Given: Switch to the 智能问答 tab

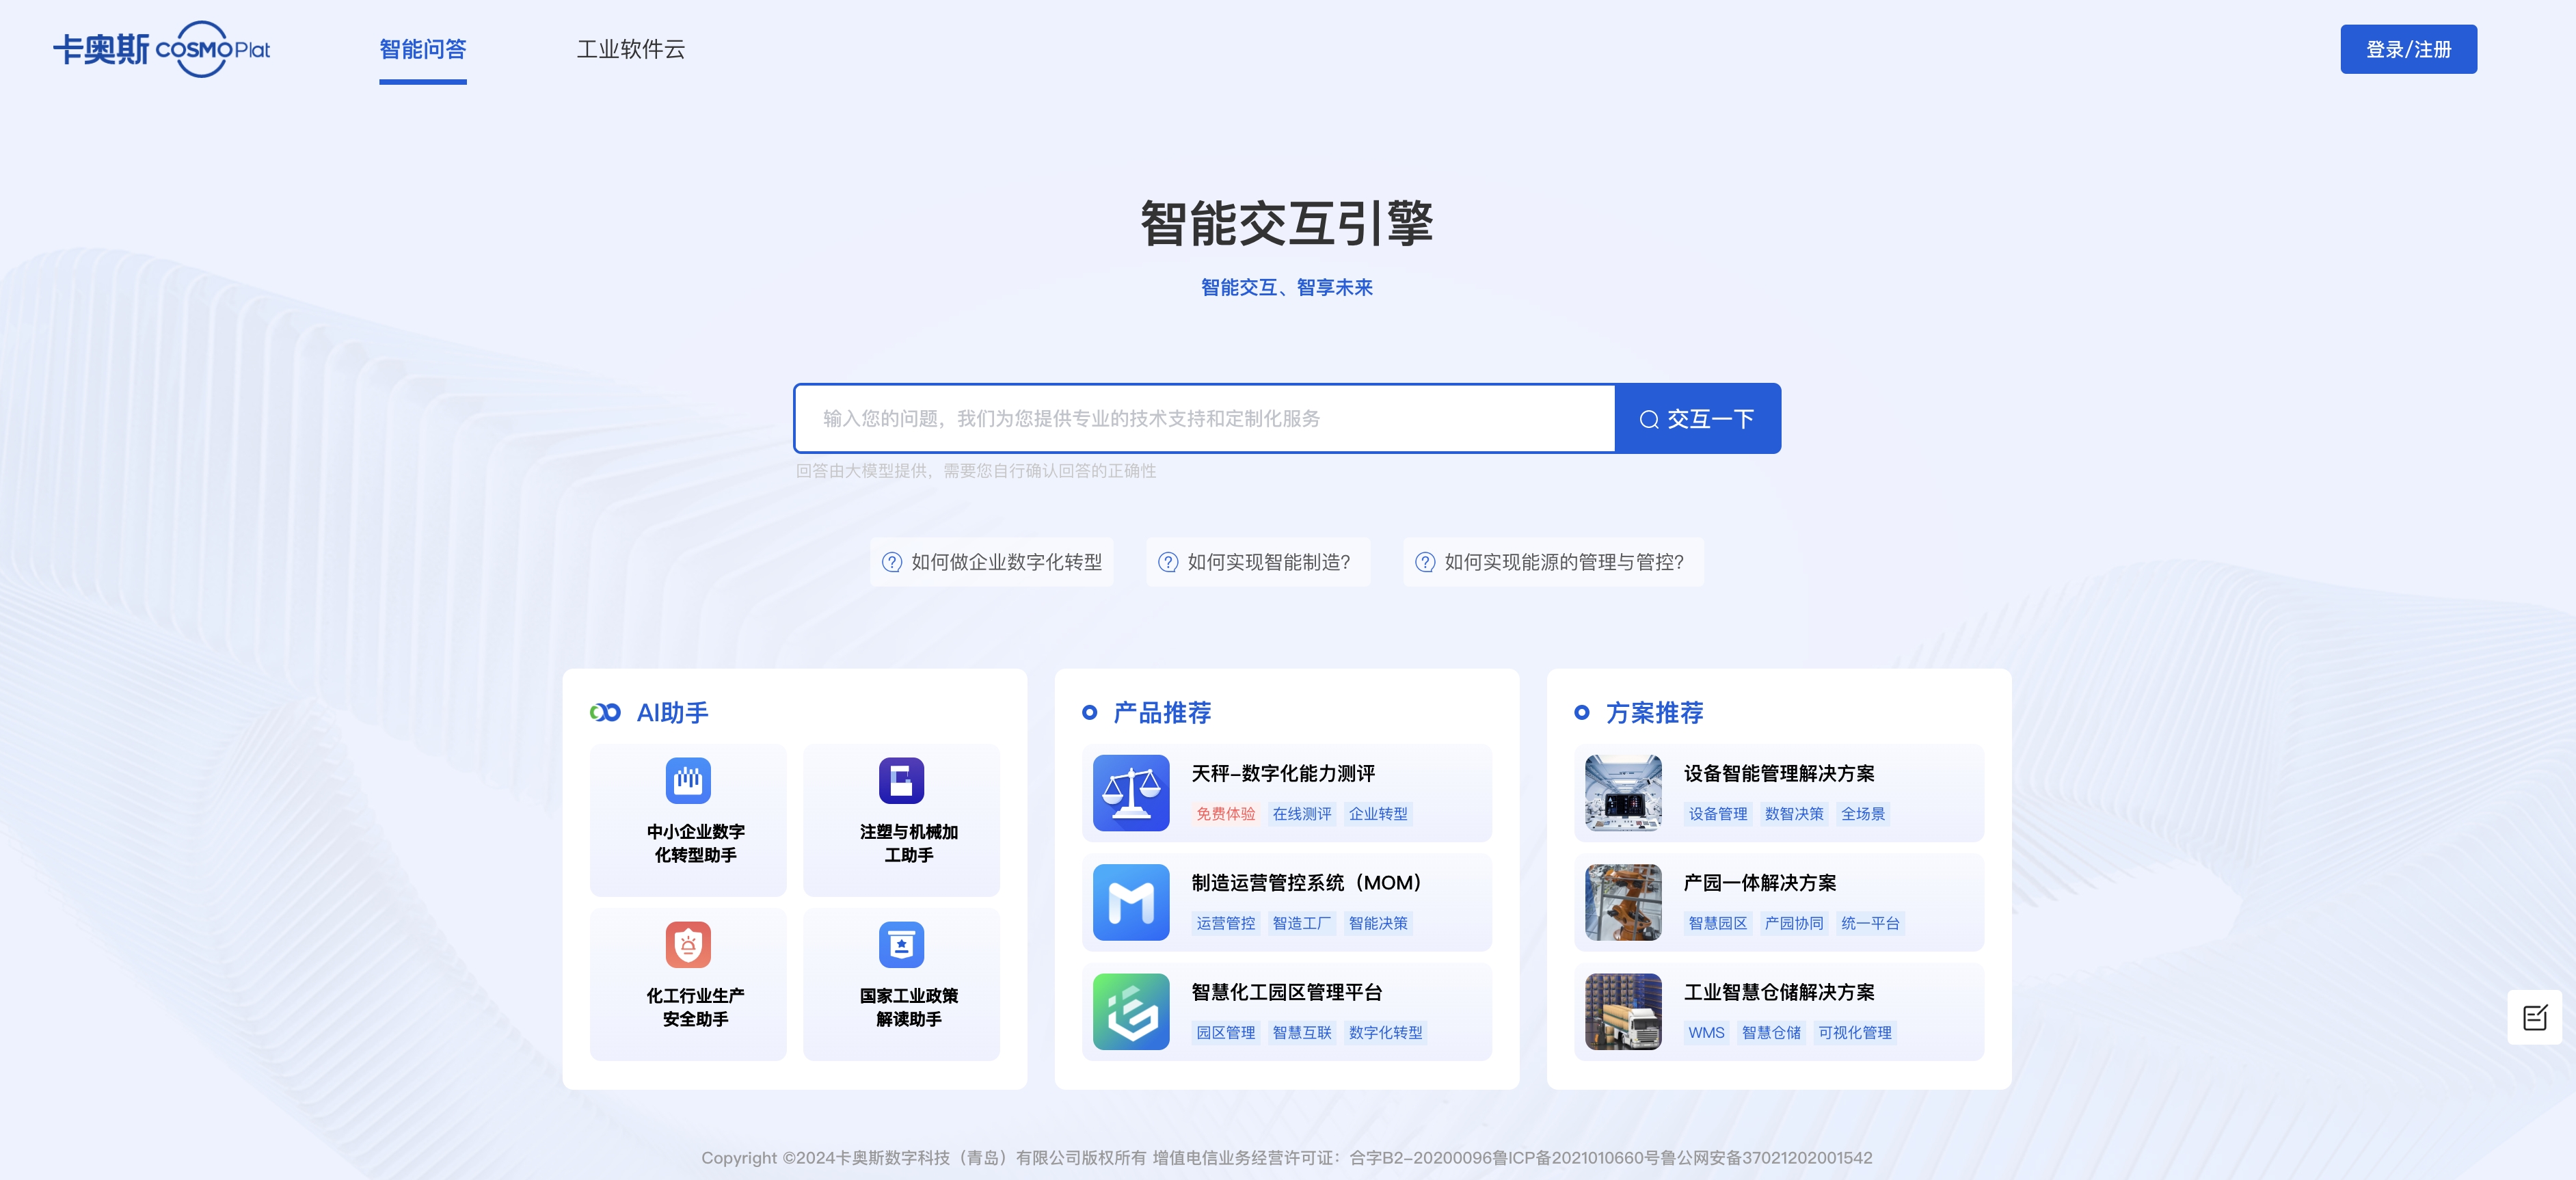Looking at the screenshot, I should pyautogui.click(x=423, y=50).
